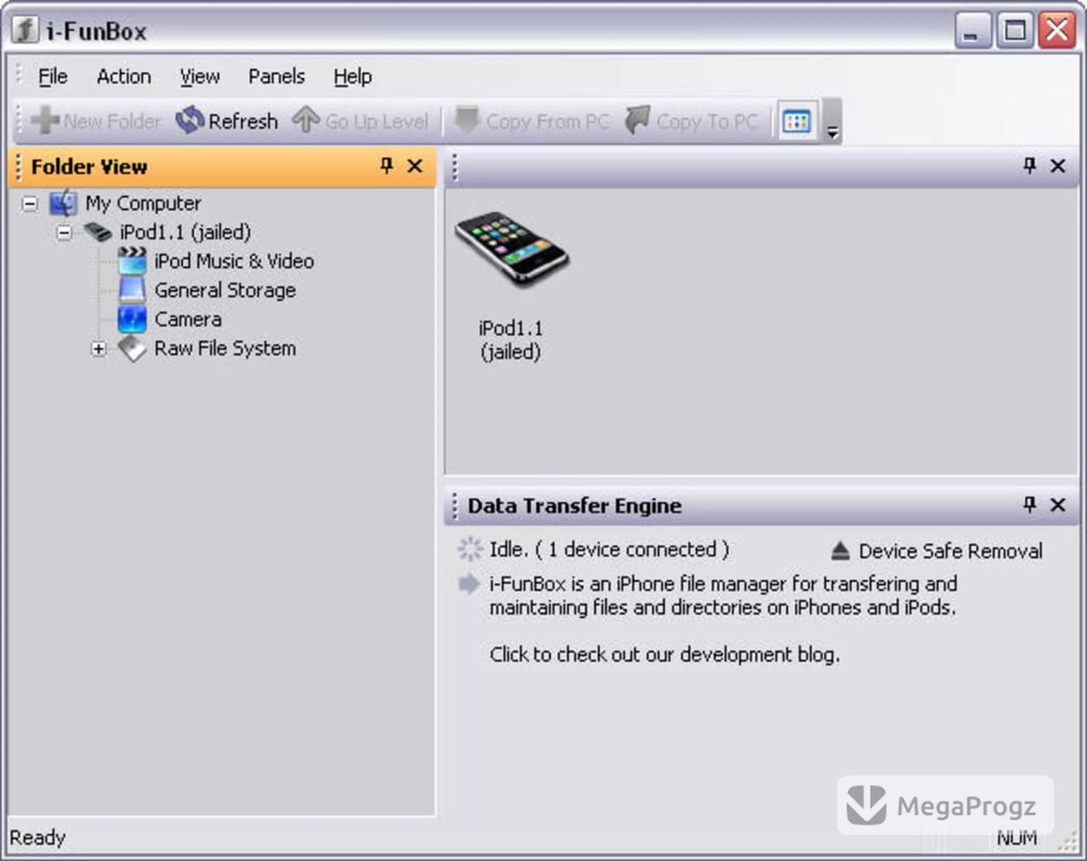The image size is (1087, 861).
Task: Click the Copy To PC toolbar icon
Action: pos(637,121)
